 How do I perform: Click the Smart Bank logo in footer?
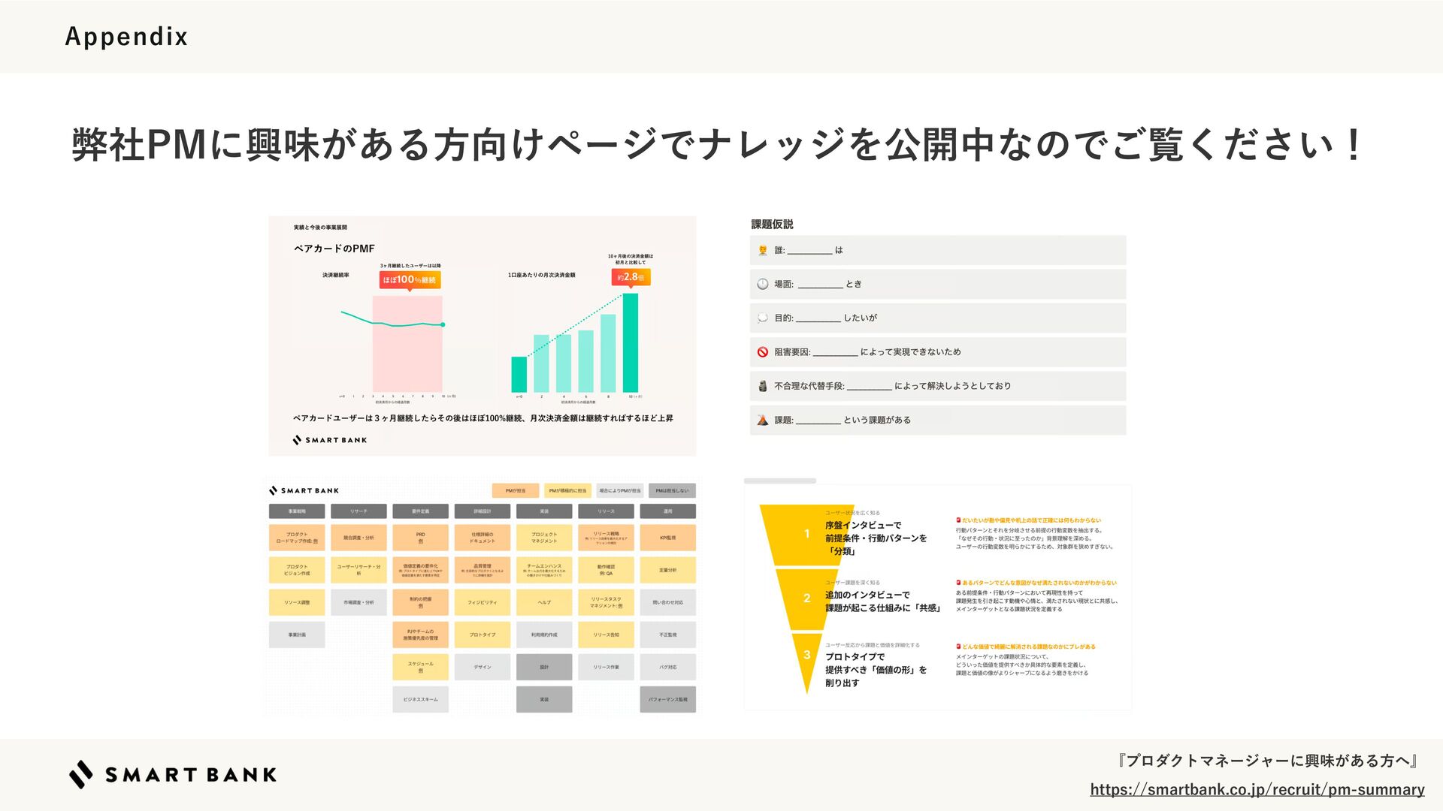pos(173,774)
